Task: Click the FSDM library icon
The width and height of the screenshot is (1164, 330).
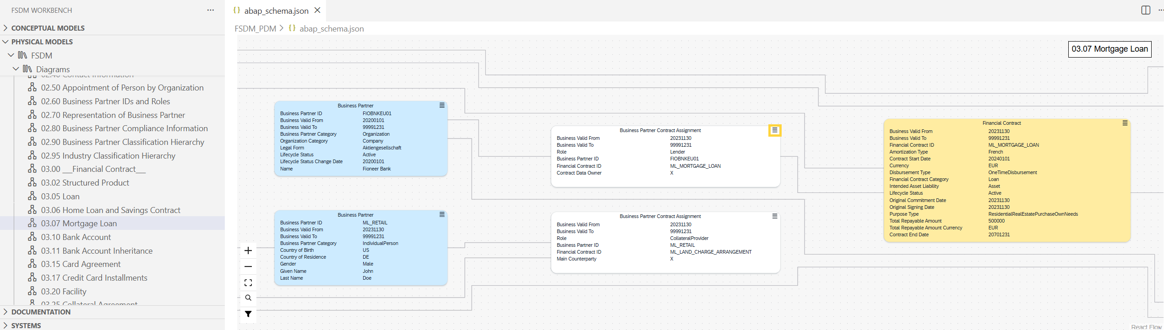Action: tap(22, 55)
